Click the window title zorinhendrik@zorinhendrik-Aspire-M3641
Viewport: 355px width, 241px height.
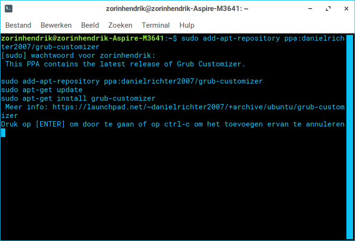[177, 9]
